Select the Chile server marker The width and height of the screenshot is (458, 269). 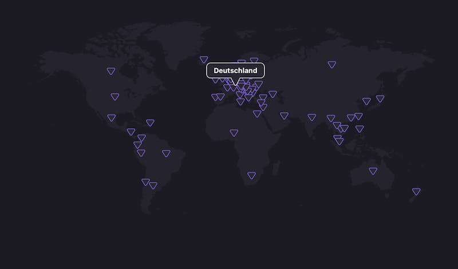[x=145, y=182]
